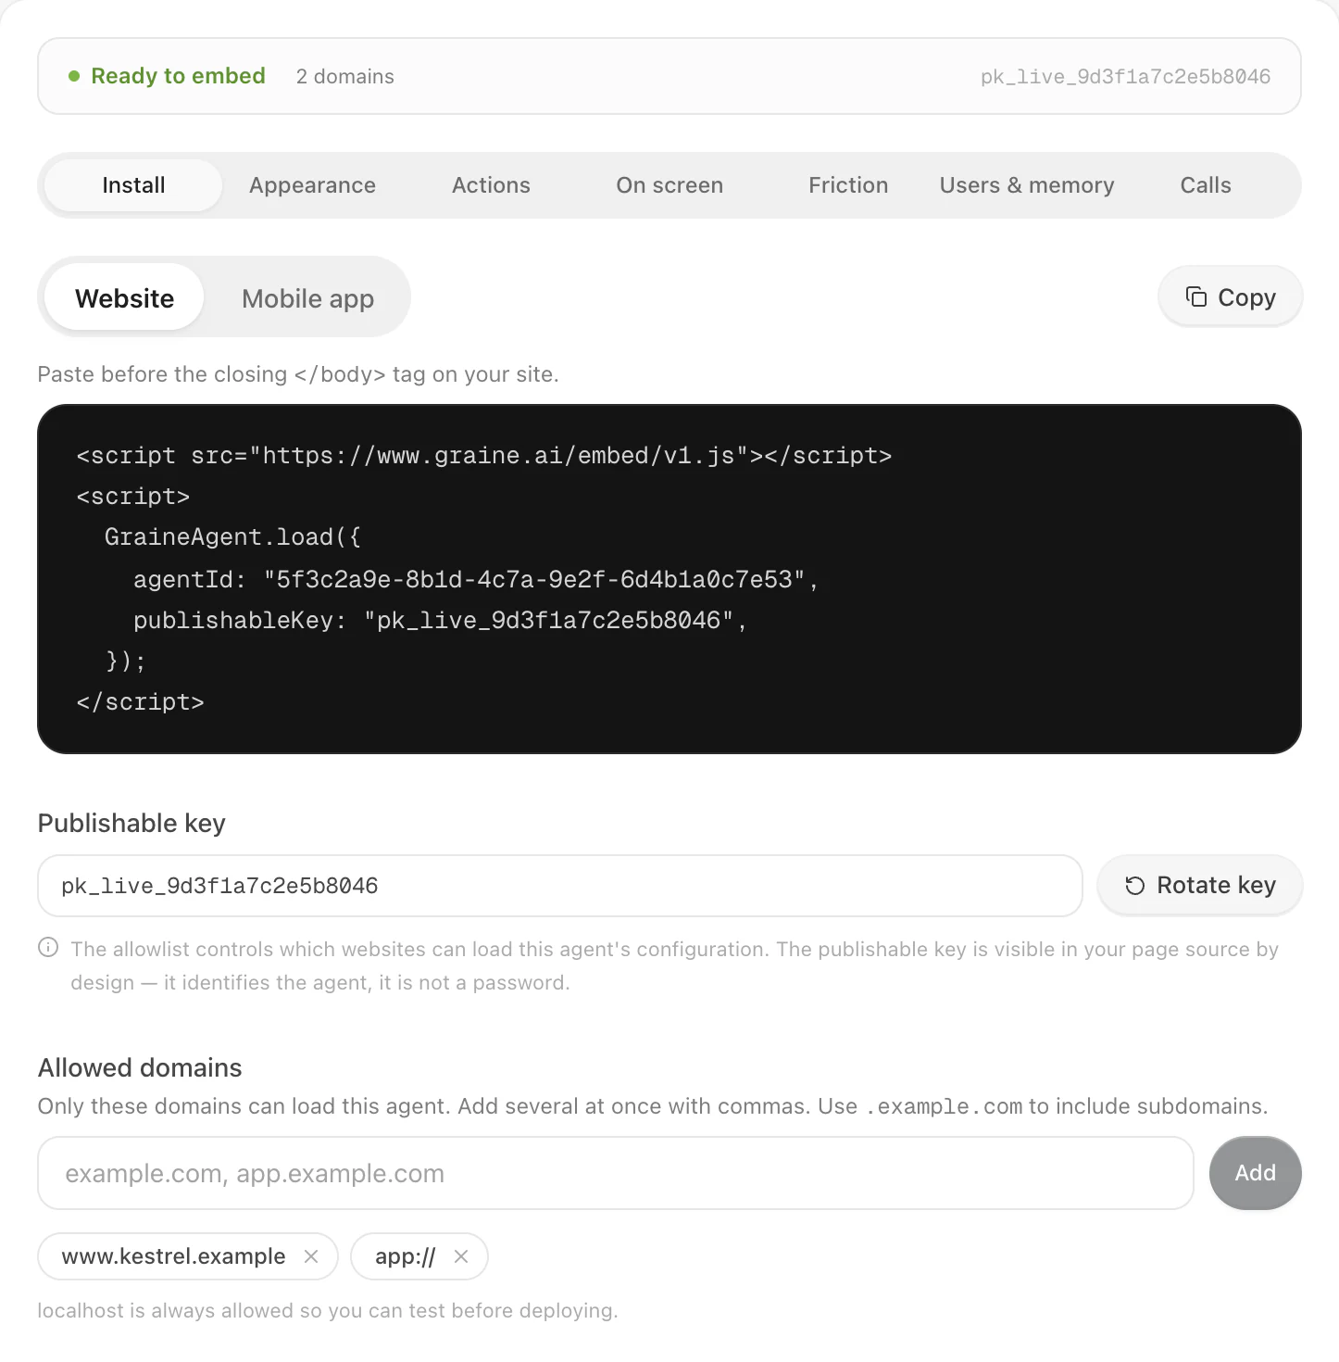The width and height of the screenshot is (1339, 1362).
Task: Click the "Paste before the closing" instruction
Action: point(298,374)
